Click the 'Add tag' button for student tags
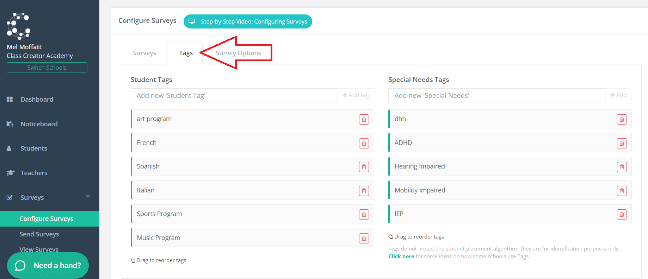The image size is (648, 279). click(356, 95)
